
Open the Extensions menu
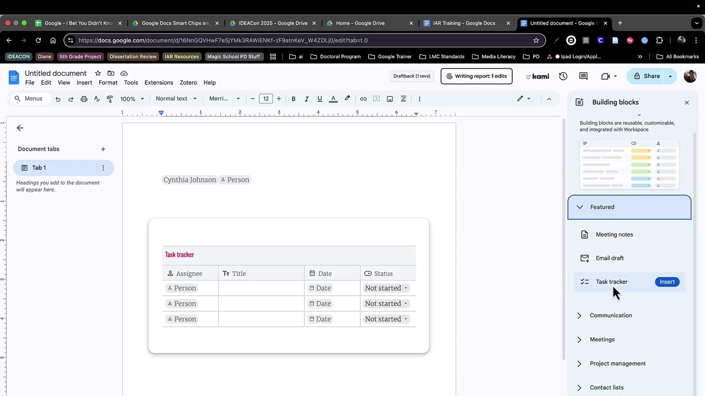point(159,82)
